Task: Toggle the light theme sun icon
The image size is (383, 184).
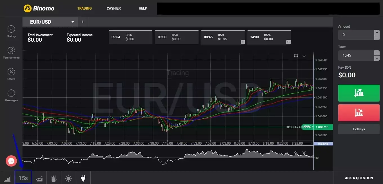Action: click(68, 178)
